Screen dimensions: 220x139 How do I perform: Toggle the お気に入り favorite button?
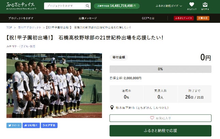click(160, 118)
